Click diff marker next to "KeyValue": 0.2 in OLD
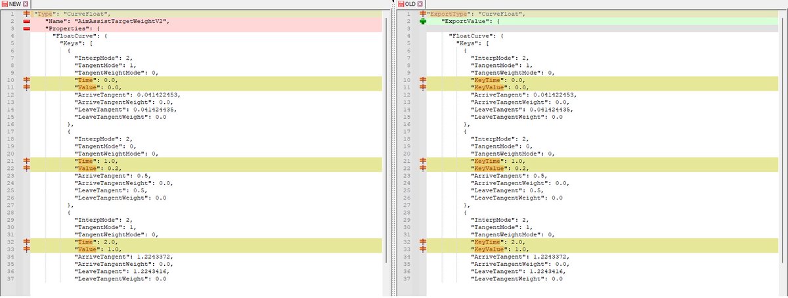The width and height of the screenshot is (788, 298). tap(422, 168)
